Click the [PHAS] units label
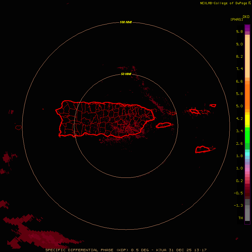 coord(237,19)
